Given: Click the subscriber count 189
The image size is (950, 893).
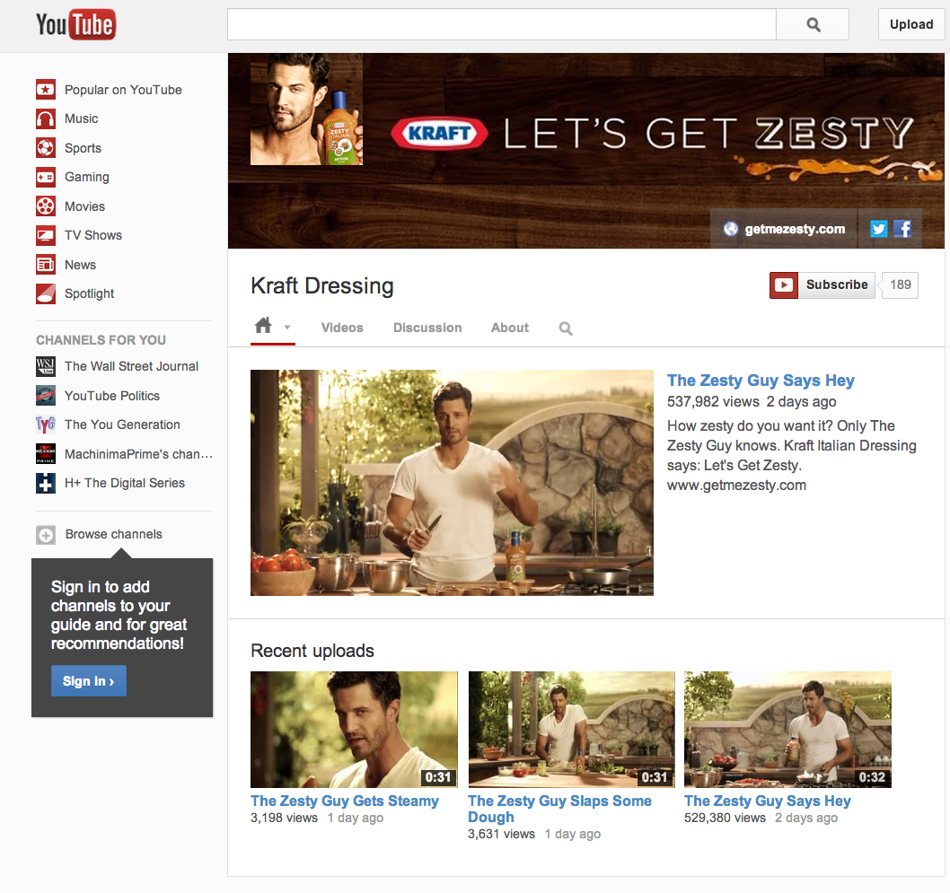Looking at the screenshot, I should [x=901, y=285].
